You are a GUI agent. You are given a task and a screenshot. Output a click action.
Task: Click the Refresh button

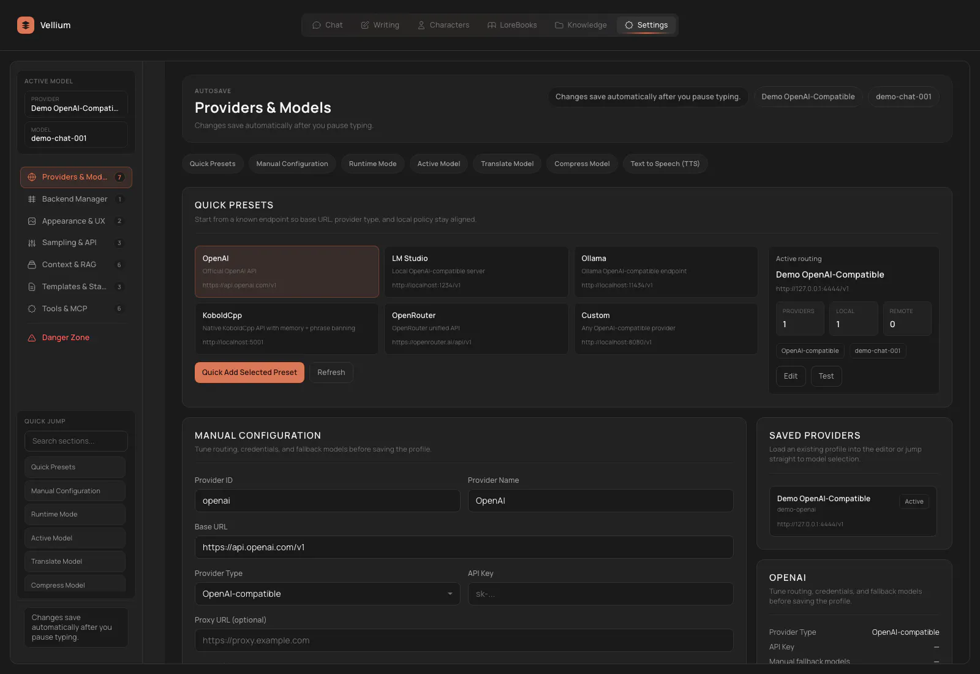[x=331, y=373]
